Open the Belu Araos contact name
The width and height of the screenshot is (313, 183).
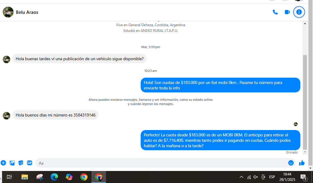pos(27,12)
